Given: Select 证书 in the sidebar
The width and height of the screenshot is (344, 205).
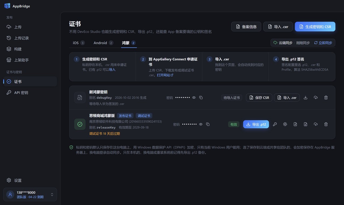Looking at the screenshot, I should coord(30,82).
